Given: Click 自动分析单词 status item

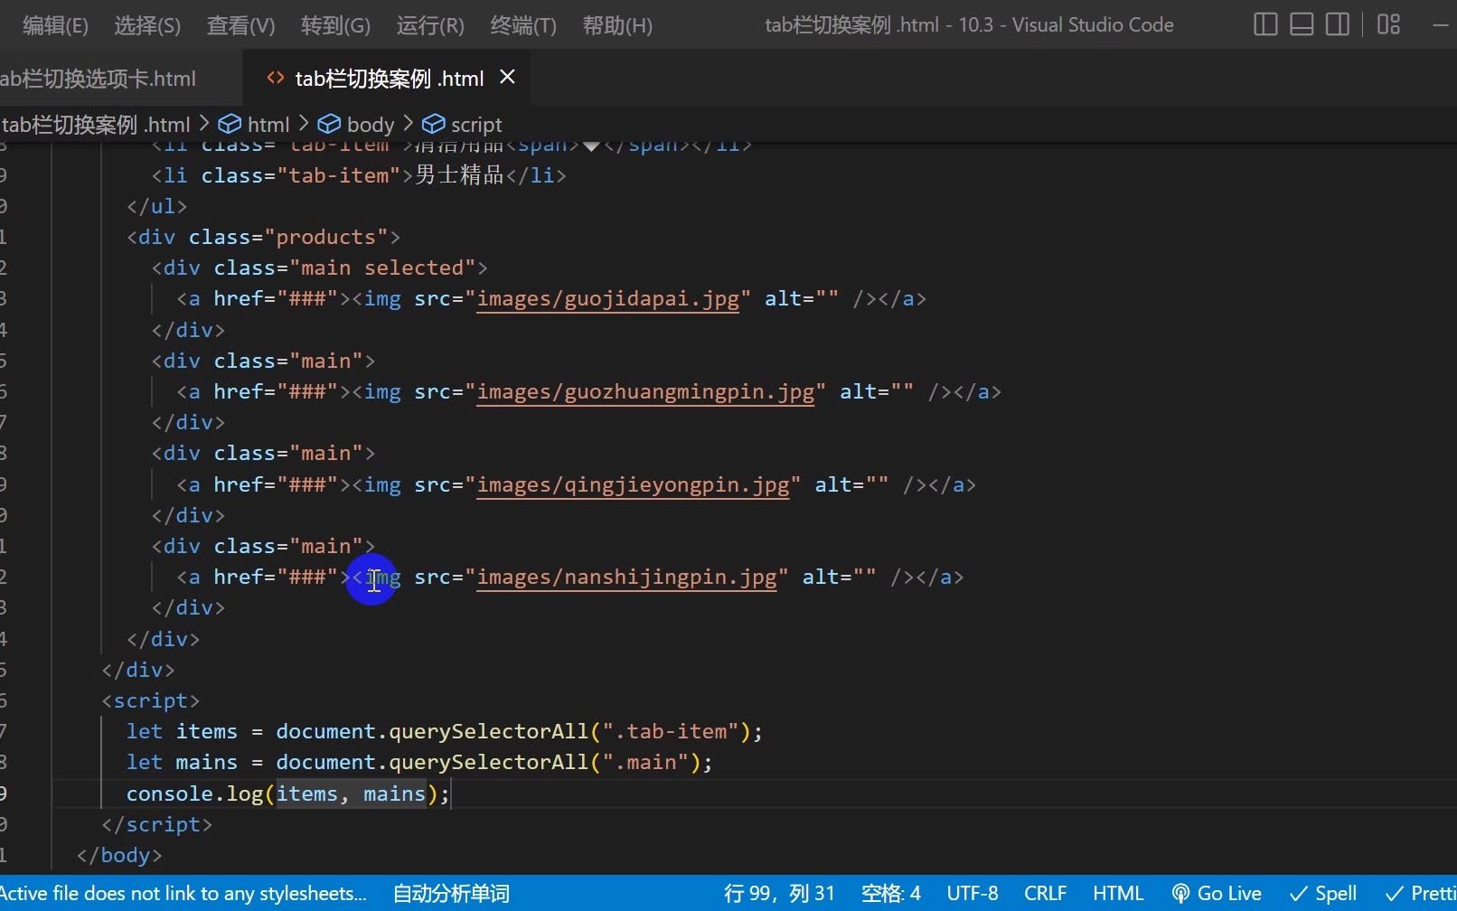Looking at the screenshot, I should click(451, 894).
